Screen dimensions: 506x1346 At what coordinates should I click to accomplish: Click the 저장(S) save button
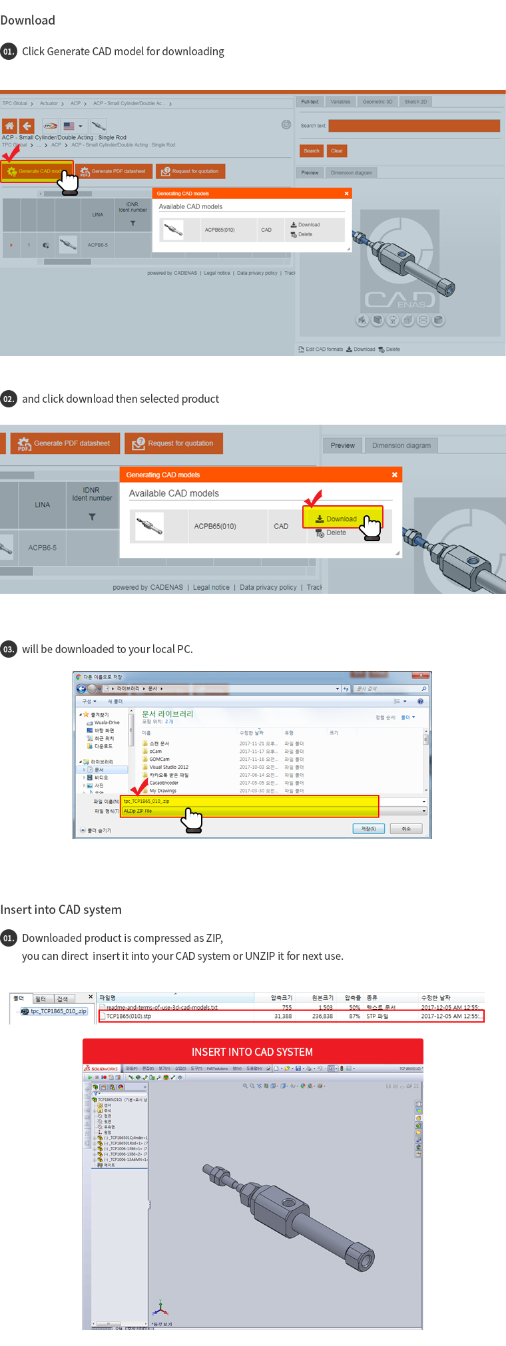[x=368, y=829]
